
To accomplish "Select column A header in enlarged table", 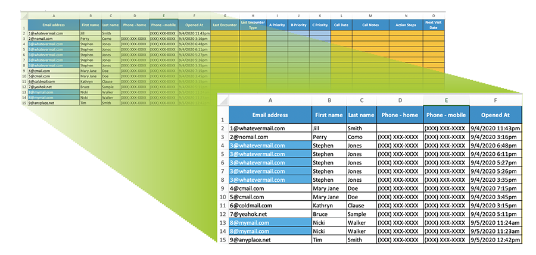I will (x=270, y=100).
